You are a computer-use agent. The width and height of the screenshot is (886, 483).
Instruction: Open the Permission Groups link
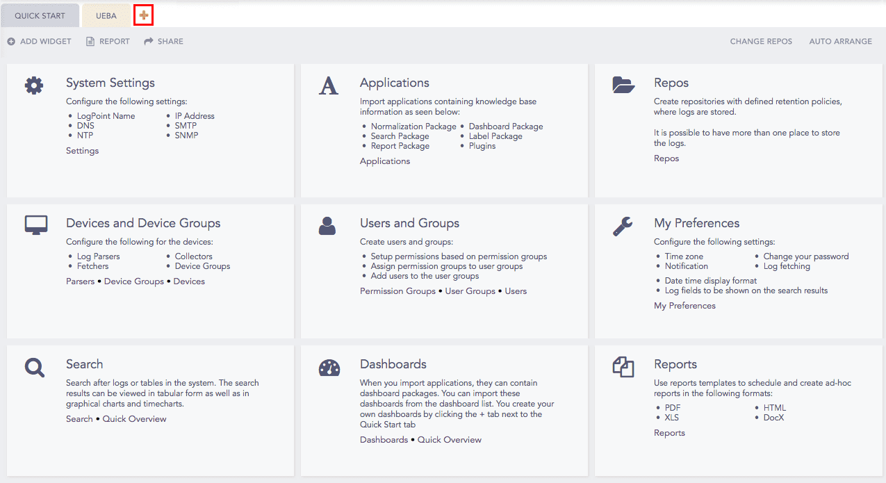pos(397,291)
